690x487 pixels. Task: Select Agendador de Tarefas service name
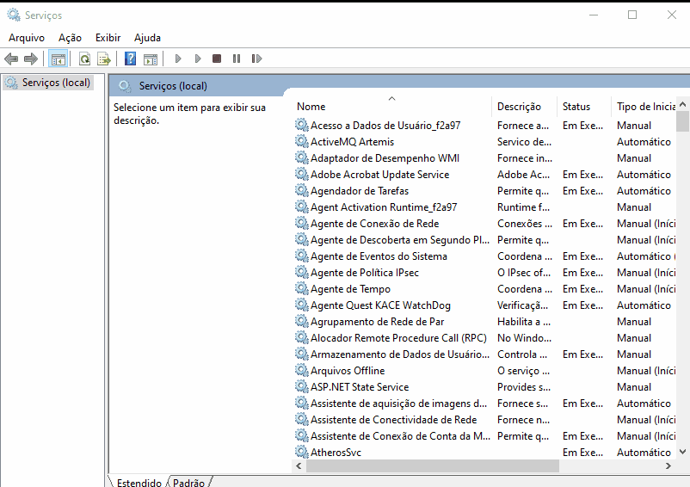point(360,190)
